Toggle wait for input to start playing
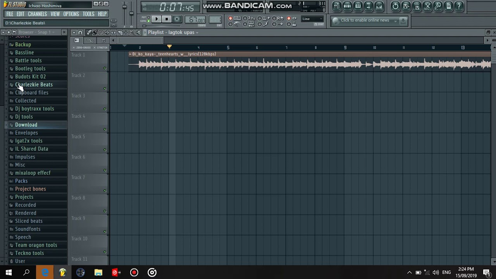Screen dimensions: 496x279 (245, 24)
